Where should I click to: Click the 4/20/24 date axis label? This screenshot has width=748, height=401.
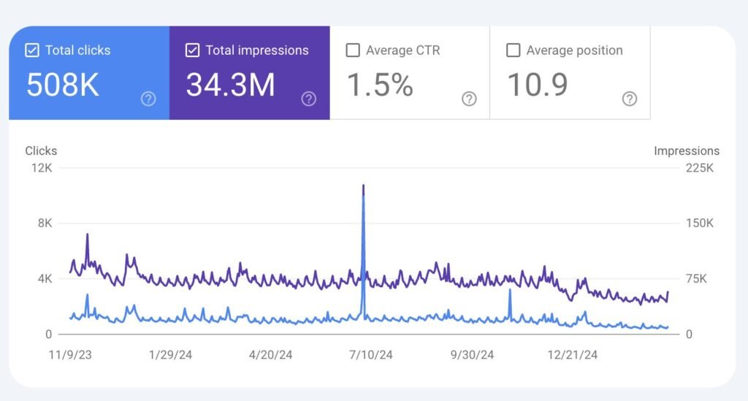[x=270, y=355]
